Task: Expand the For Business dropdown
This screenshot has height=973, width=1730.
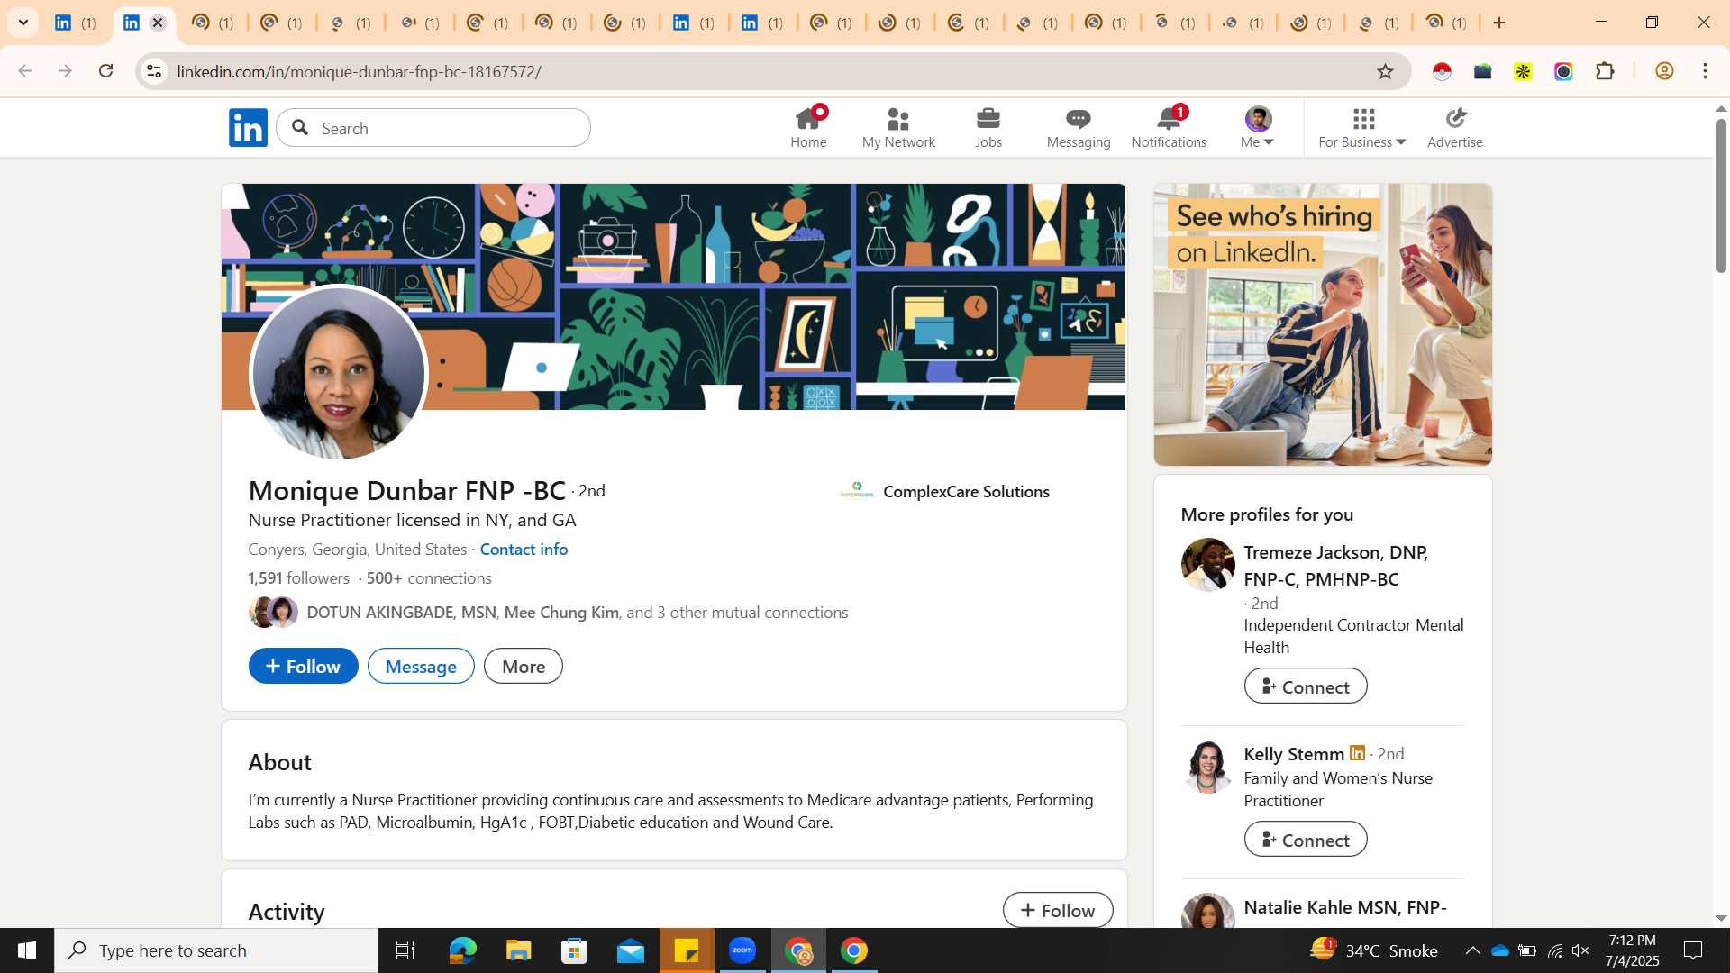Action: point(1362,127)
